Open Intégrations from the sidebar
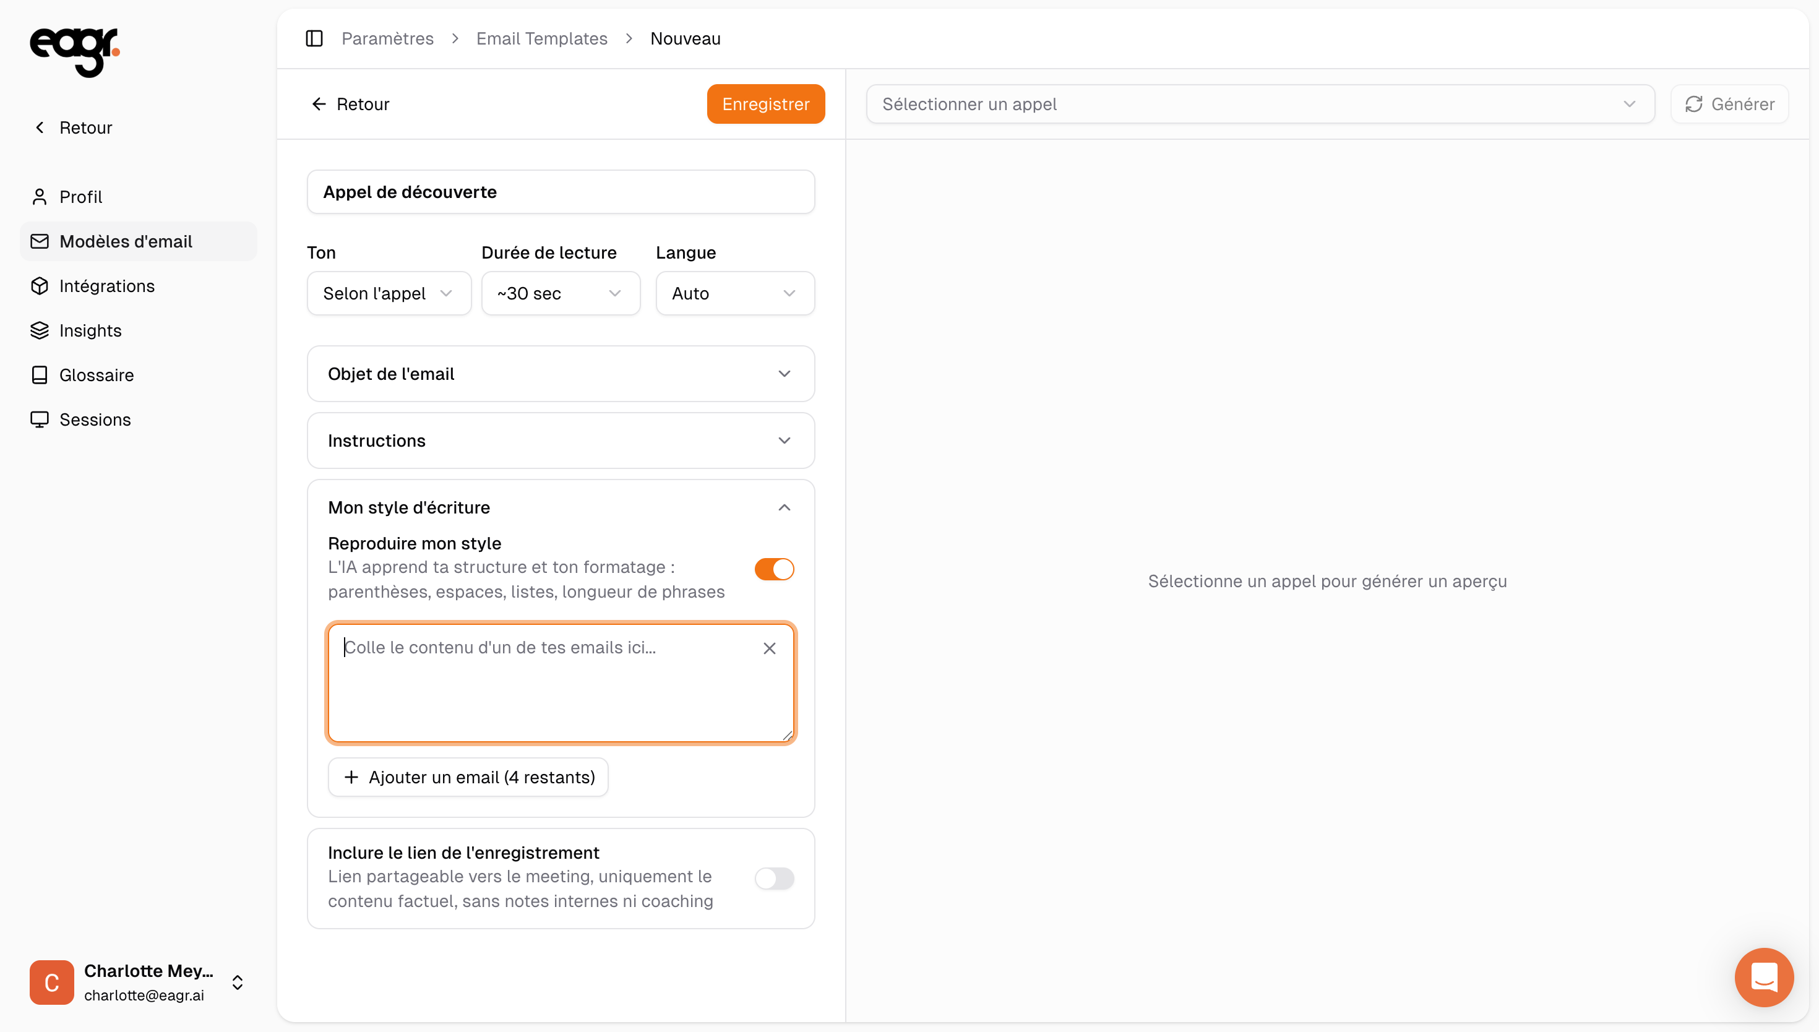 tap(106, 286)
